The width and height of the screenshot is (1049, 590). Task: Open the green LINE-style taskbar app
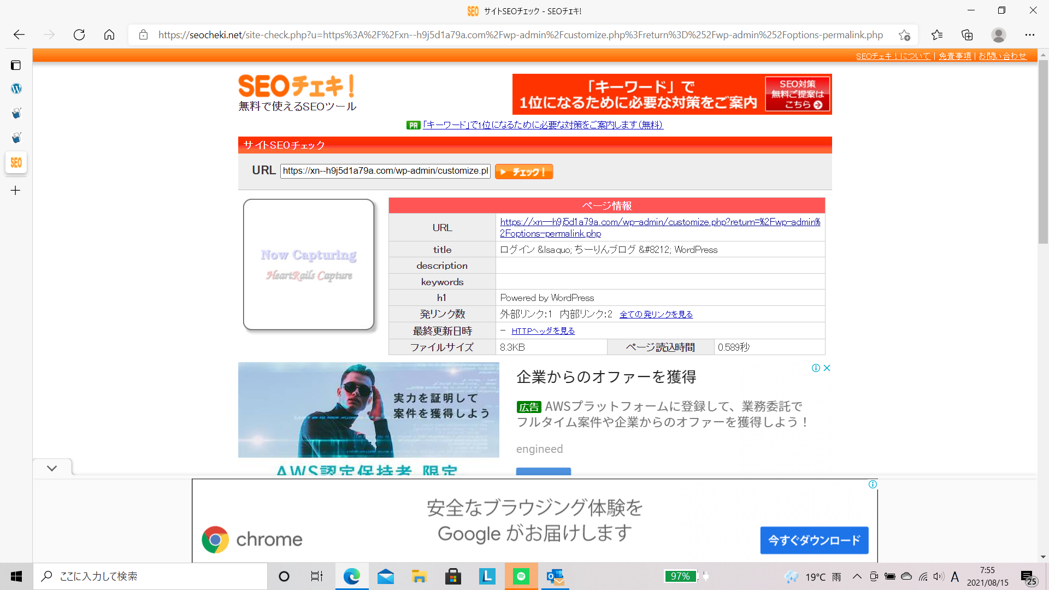pyautogui.click(x=521, y=576)
